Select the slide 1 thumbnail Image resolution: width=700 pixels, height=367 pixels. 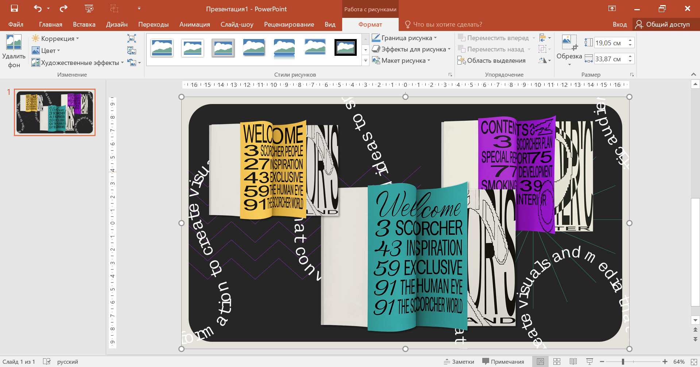point(55,112)
